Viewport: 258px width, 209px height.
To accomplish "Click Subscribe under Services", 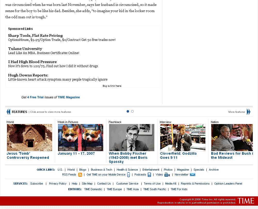I will point(37,184).
